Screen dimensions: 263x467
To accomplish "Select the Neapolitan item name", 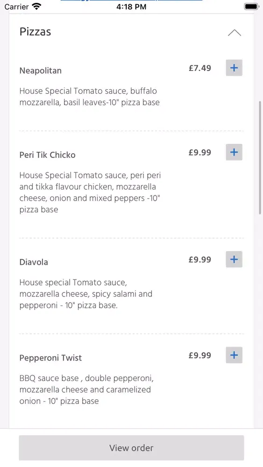I will click(x=41, y=71).
